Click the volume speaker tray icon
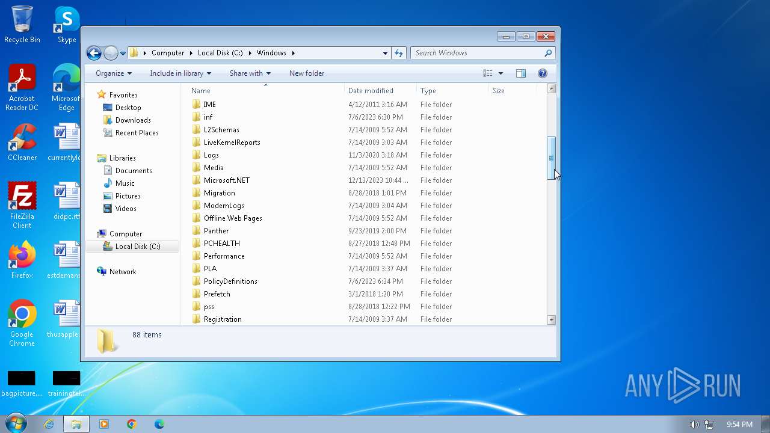 tap(694, 425)
